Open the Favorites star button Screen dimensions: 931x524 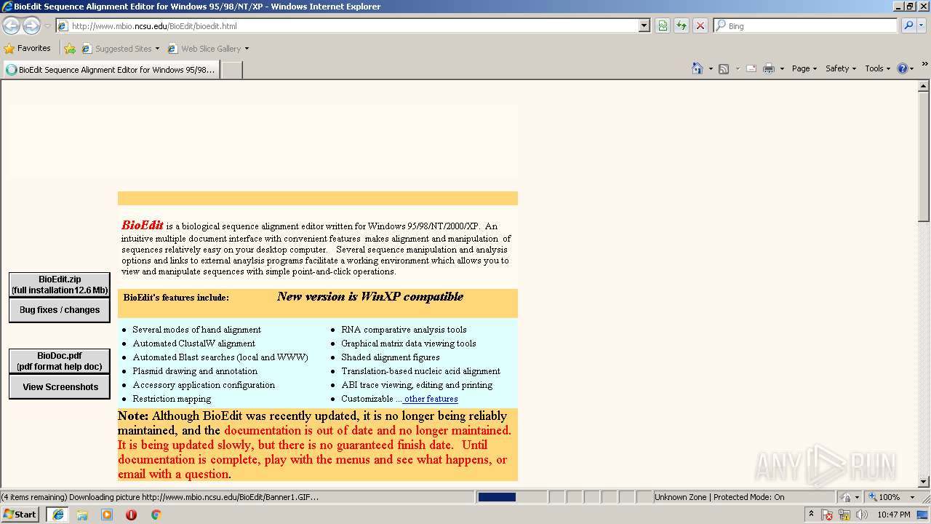tap(27, 48)
